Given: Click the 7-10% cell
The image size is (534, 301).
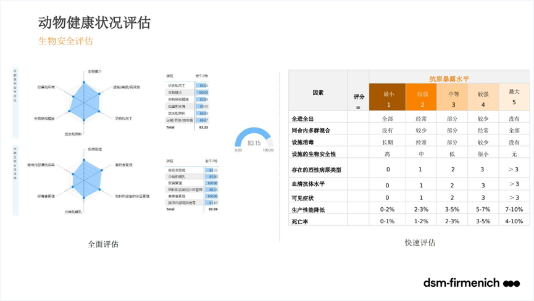Looking at the screenshot, I should (x=514, y=210).
